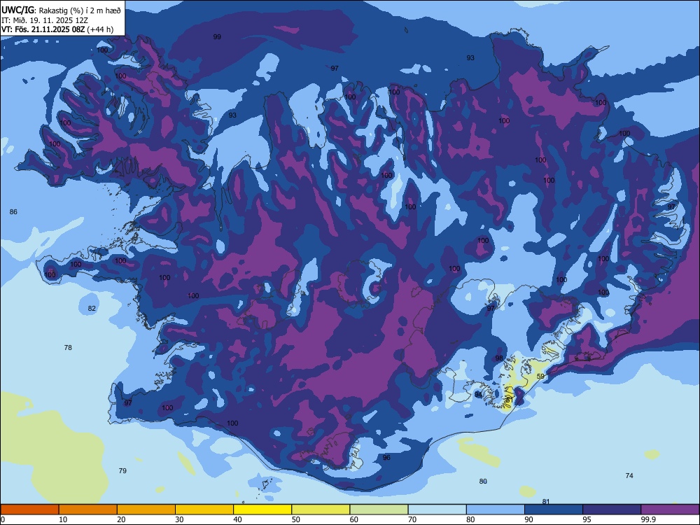The width and height of the screenshot is (700, 525).
Task: Click the legend tick label "10"
Action: (63, 519)
